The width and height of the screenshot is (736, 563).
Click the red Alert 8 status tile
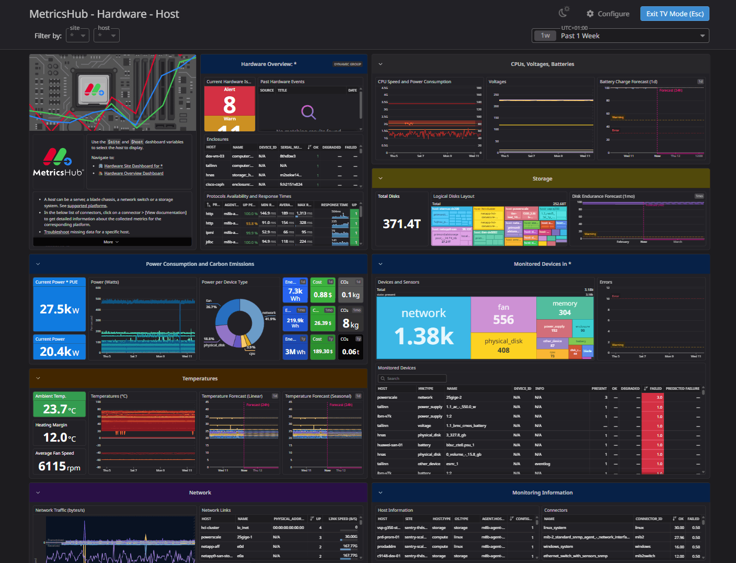tap(229, 101)
